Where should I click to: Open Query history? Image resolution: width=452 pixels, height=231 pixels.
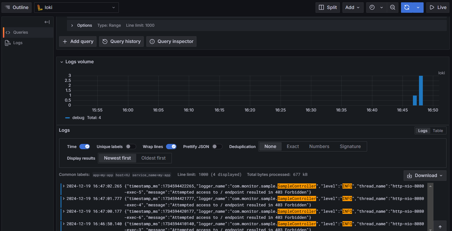(x=121, y=41)
